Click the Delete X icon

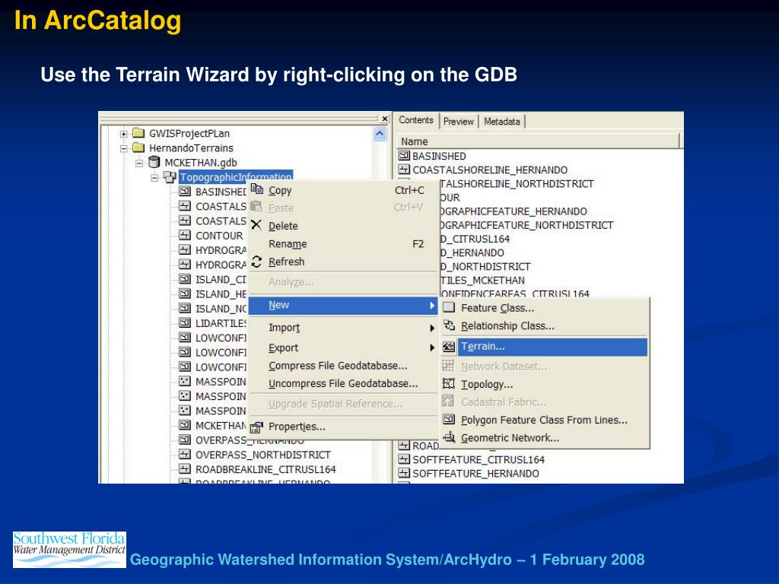[256, 225]
